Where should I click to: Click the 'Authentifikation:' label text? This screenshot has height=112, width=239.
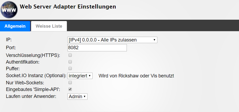pyautogui.click(x=23, y=62)
